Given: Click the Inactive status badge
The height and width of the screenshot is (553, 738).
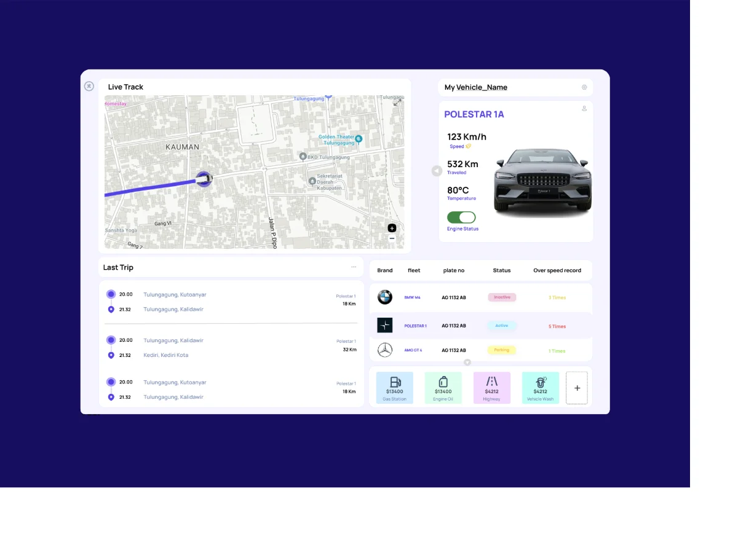Looking at the screenshot, I should pos(502,297).
